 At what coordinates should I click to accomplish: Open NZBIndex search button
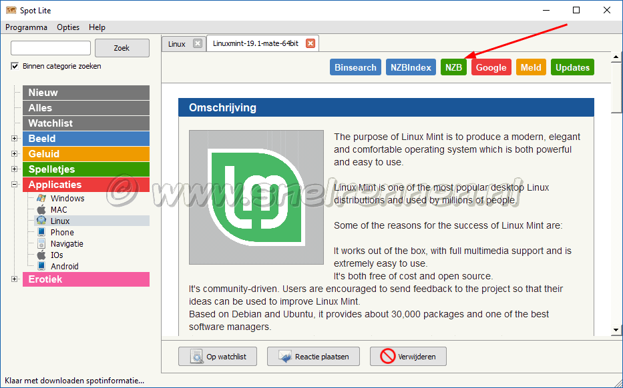(411, 67)
